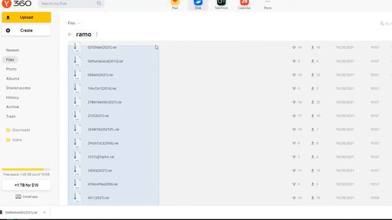The image size is (392, 220).
Task: Select file 21O(2021).rar
Action: (x=98, y=116)
